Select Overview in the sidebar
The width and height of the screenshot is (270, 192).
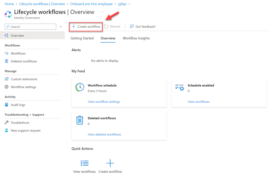point(32,36)
